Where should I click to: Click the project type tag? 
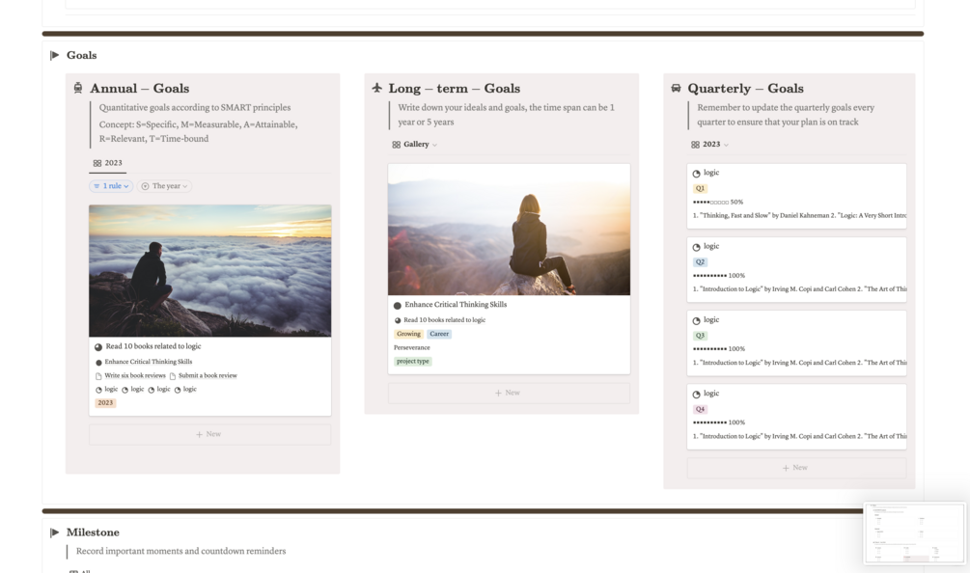[413, 362]
